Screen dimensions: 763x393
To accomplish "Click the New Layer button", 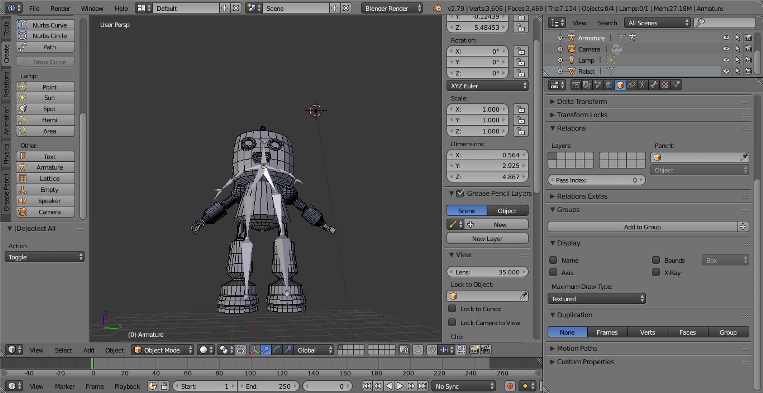I will tap(488, 238).
